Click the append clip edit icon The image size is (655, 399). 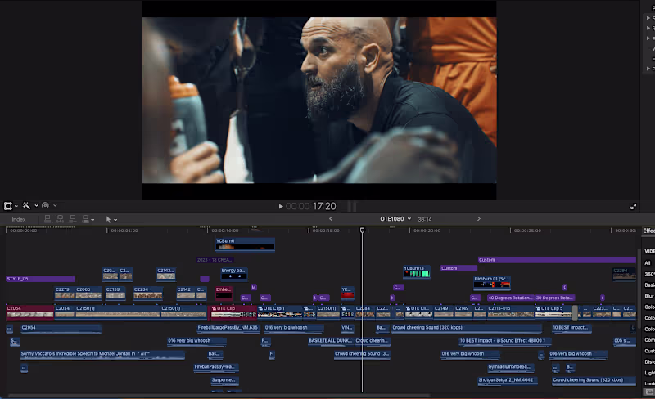pyautogui.click(x=73, y=219)
